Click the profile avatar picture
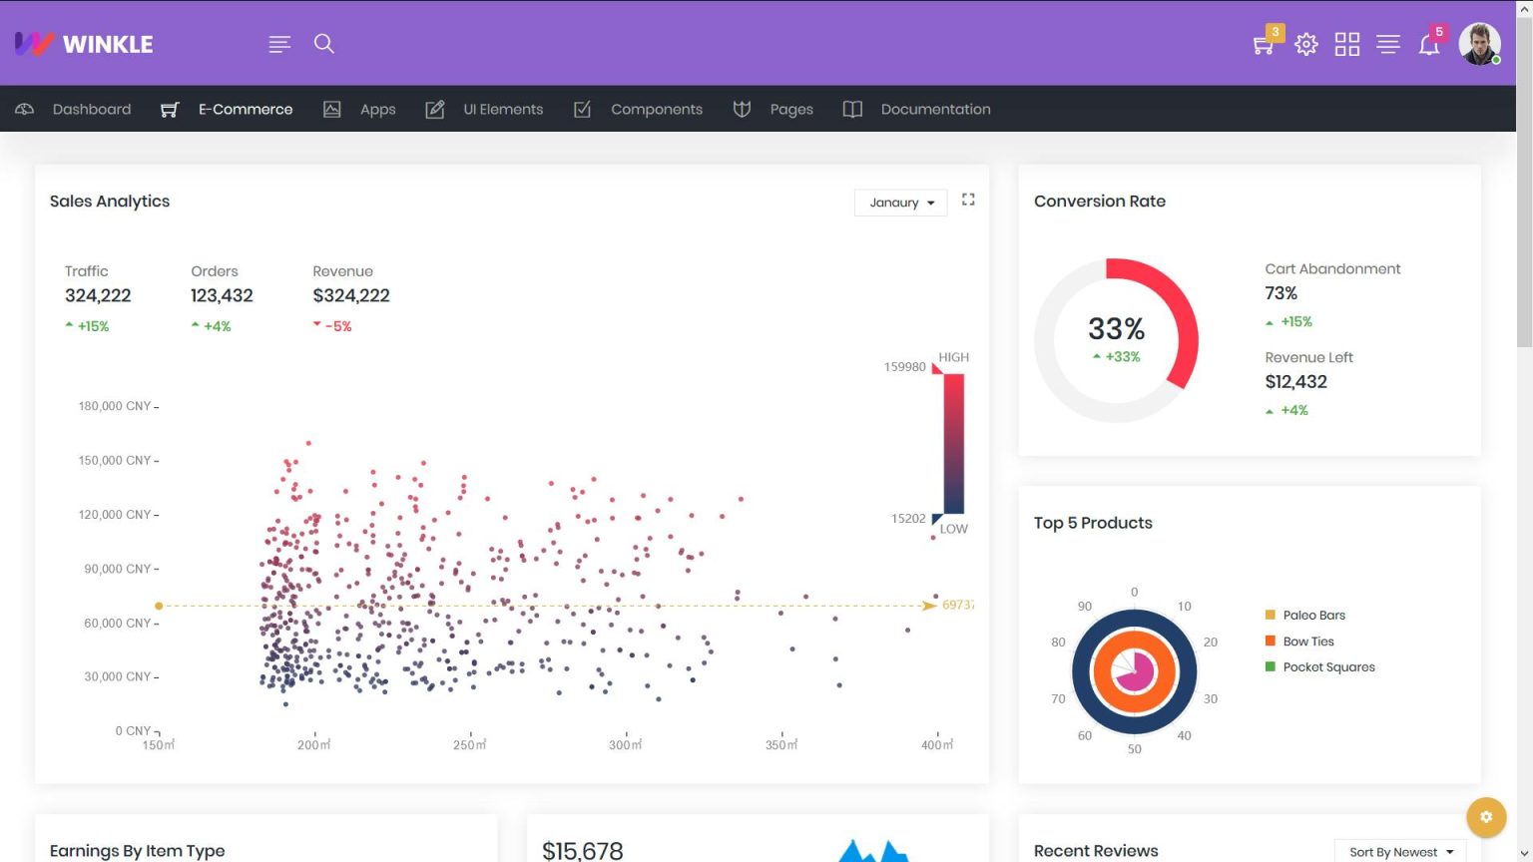1533x862 pixels. pos(1479,44)
